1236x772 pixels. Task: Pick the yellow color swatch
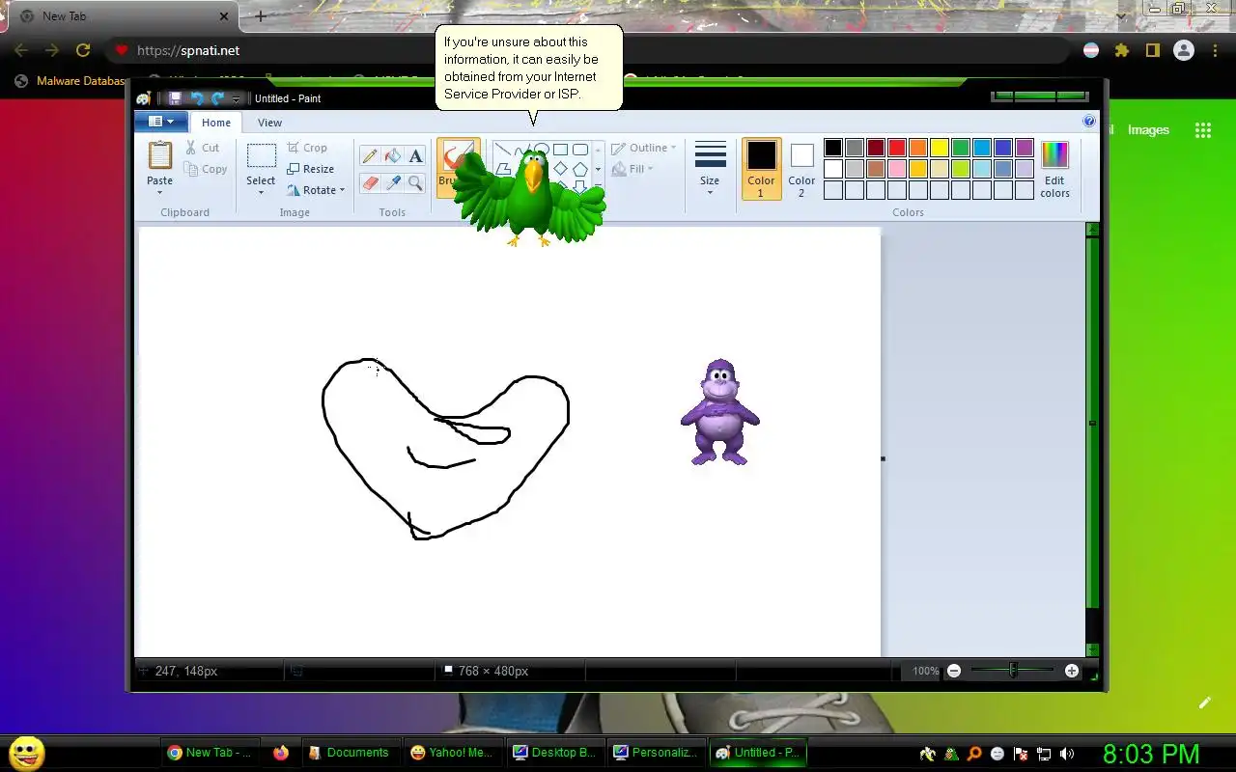[x=940, y=148]
